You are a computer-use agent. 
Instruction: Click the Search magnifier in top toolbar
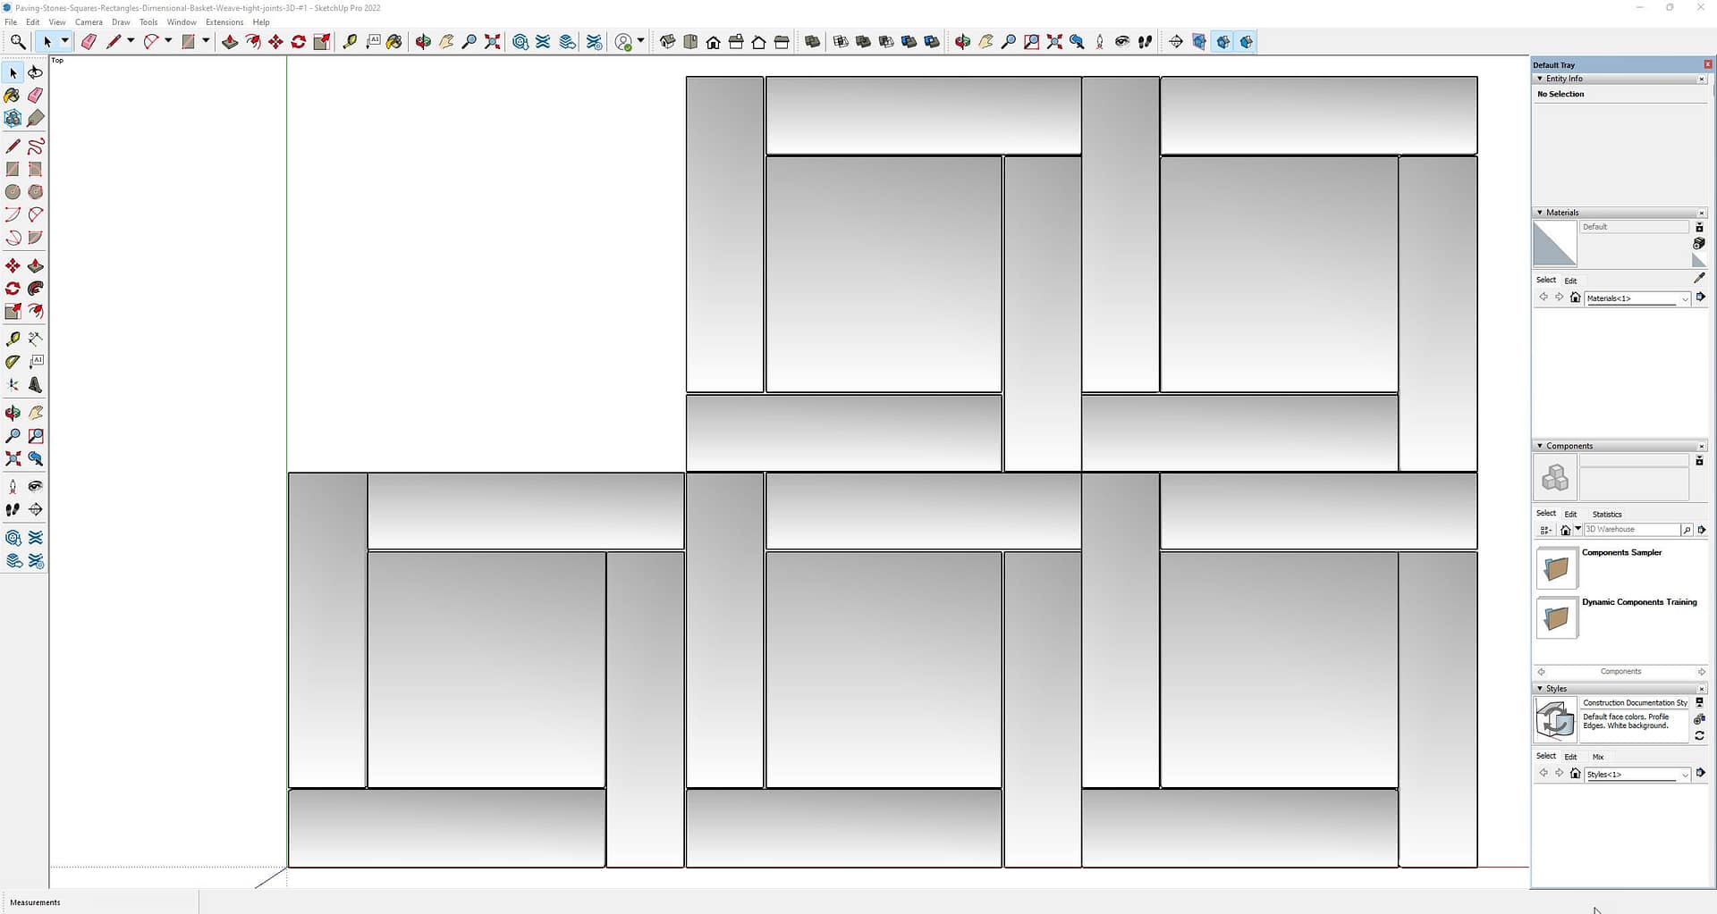click(17, 42)
